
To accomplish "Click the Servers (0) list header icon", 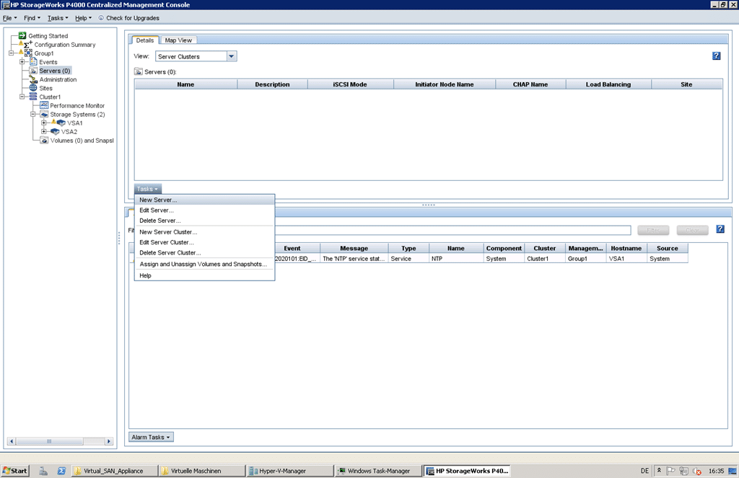I will [x=139, y=71].
